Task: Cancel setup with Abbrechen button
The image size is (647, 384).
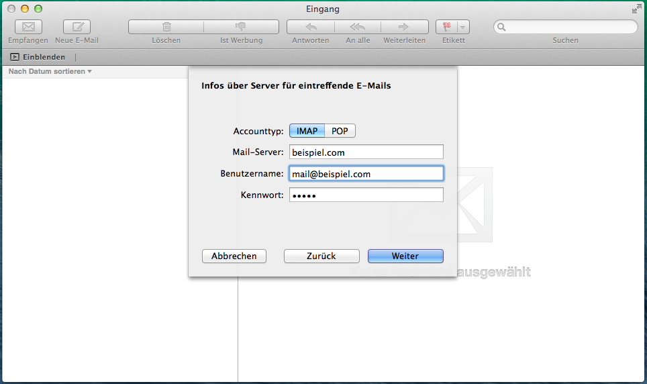Action: 234,256
